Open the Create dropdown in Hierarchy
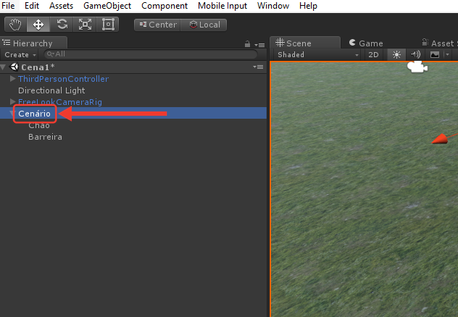This screenshot has width=458, height=317. 20,54
